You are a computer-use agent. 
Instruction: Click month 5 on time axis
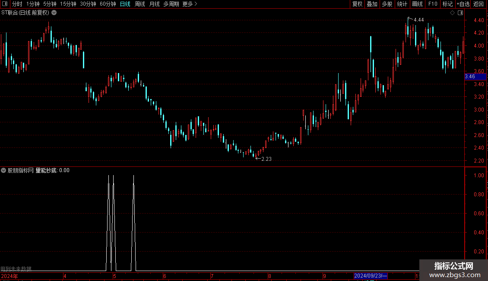114,276
